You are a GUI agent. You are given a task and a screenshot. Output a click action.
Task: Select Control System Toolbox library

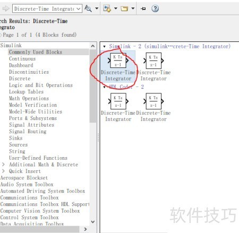[x=29, y=218]
